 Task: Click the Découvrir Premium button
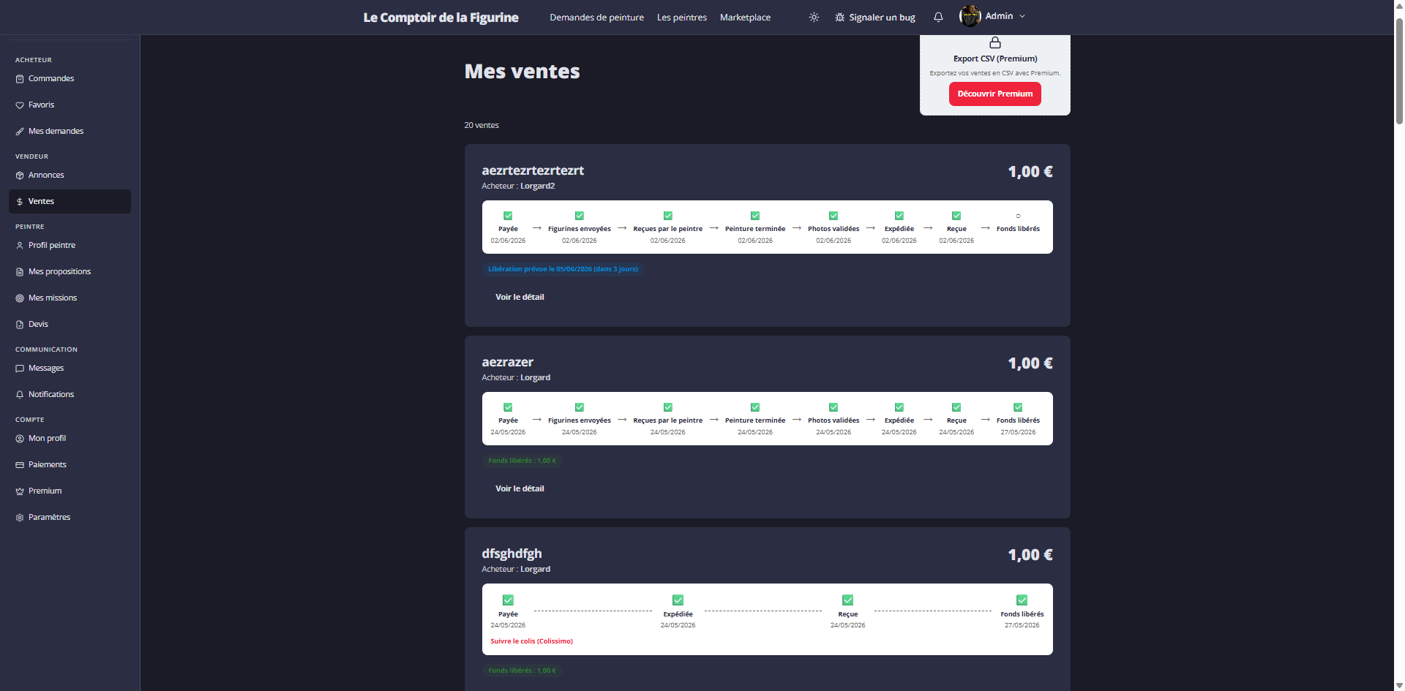pyautogui.click(x=995, y=94)
